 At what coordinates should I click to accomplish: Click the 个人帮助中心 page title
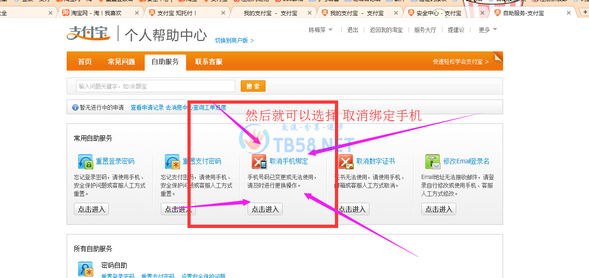166,35
